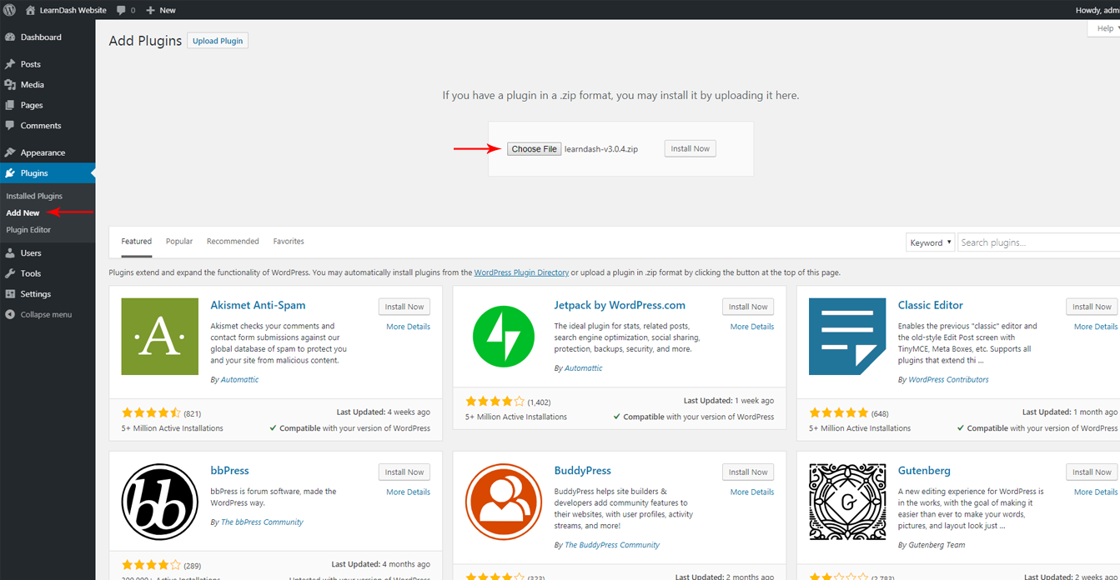
Task: Open the comments bubble in admin bar
Action: pyautogui.click(x=121, y=10)
